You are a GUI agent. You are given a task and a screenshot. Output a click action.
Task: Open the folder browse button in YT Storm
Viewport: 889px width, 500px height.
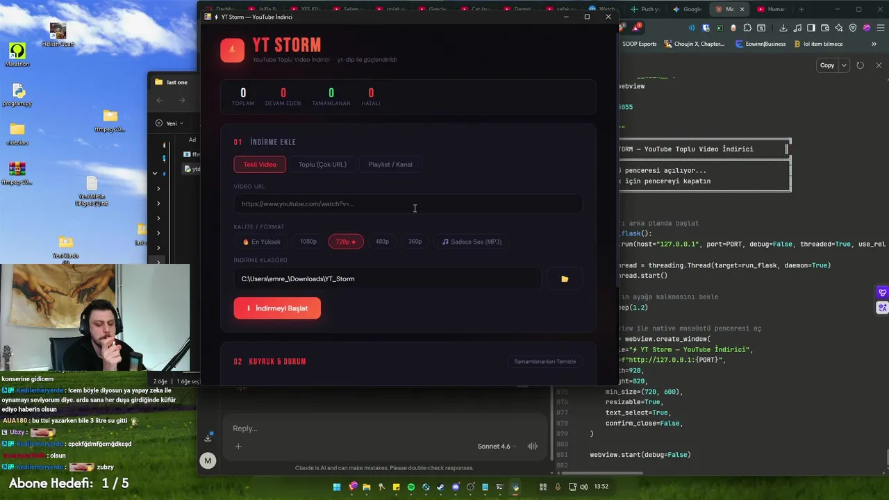[x=565, y=279]
